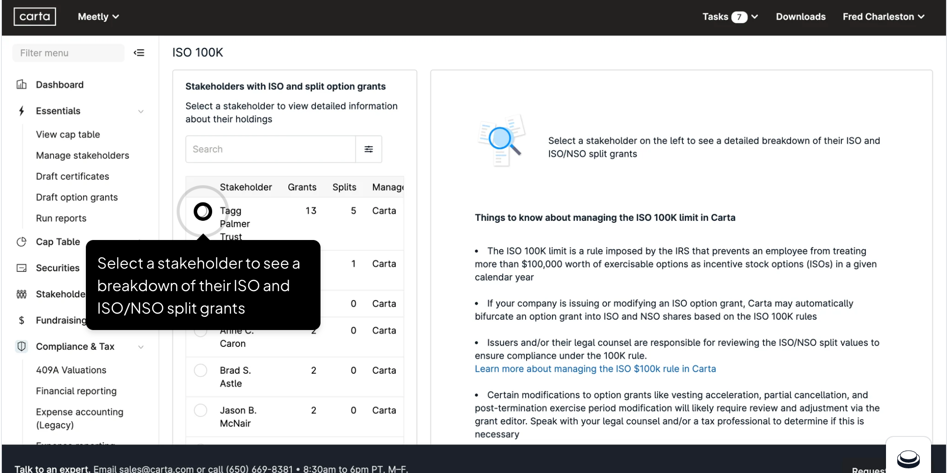
Task: Click the Brad S. Astle name
Action: 236,377
